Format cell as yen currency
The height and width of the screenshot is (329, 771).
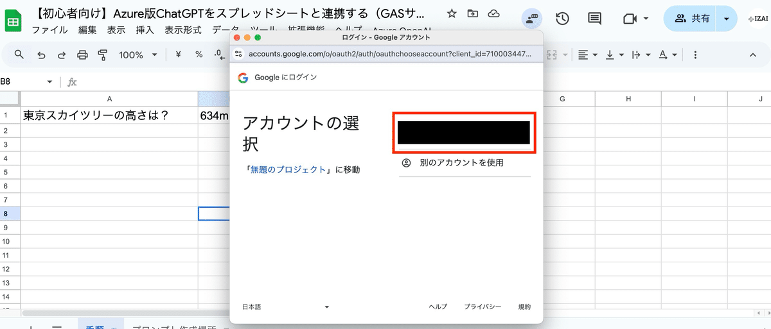pos(179,55)
